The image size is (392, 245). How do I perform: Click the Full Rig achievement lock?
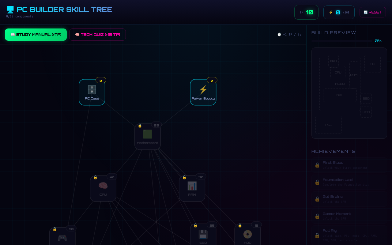pyautogui.click(x=317, y=236)
